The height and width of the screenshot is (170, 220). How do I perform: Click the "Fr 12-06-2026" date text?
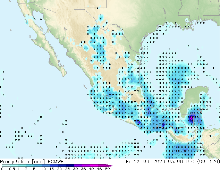coord(145,162)
